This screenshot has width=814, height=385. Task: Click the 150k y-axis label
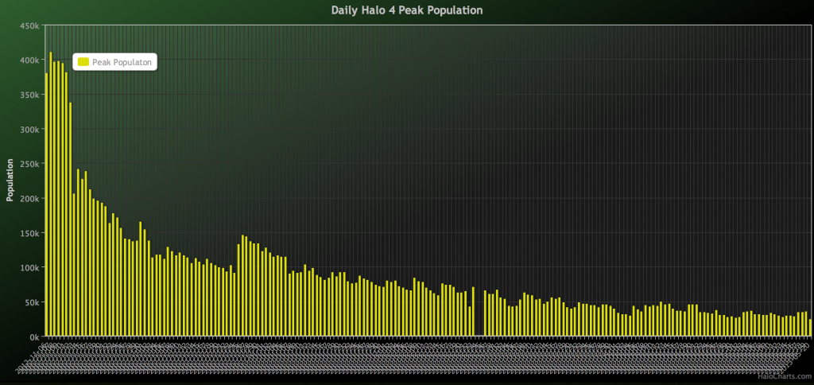[29, 233]
